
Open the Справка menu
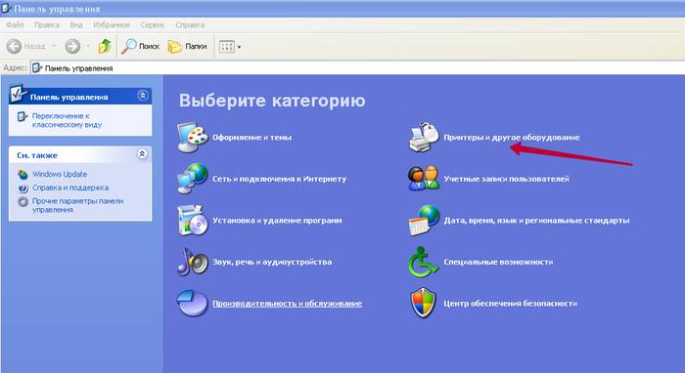point(190,24)
